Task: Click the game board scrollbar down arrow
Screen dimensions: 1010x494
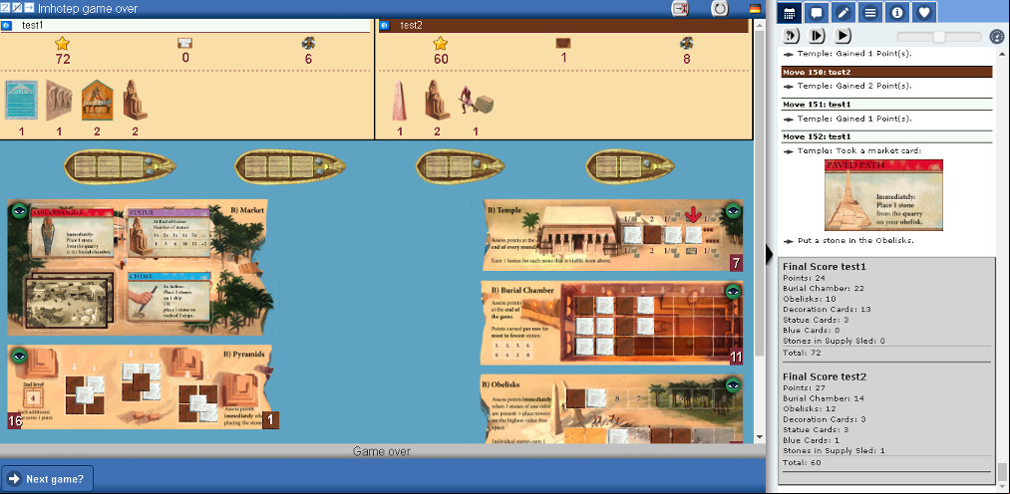Action: point(759,437)
